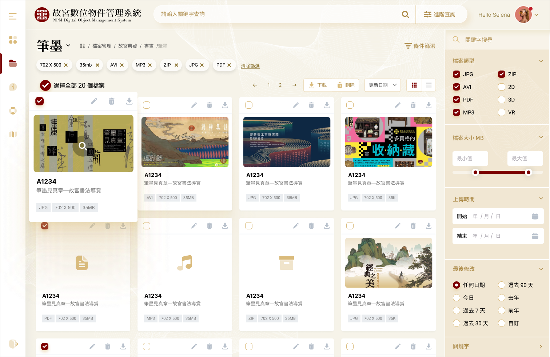Expand the 關鍵字 section
Viewport: 550px width, 357px height.
541,346
